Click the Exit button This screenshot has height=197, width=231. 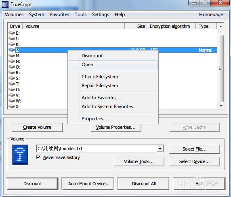click(x=199, y=184)
